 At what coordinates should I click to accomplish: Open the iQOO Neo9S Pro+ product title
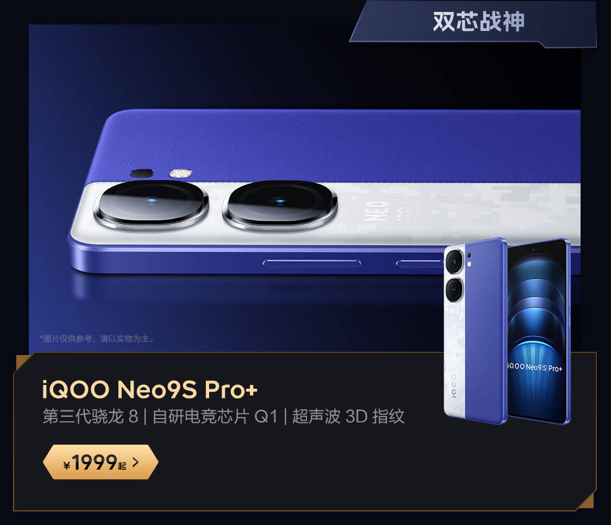(x=150, y=389)
